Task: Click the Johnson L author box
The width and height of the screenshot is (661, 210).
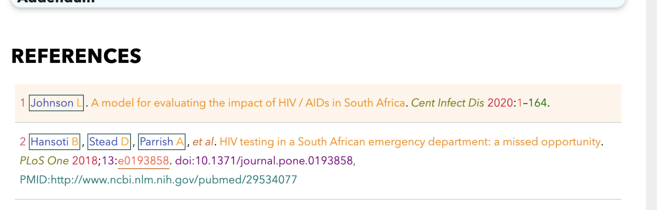Action: point(56,103)
